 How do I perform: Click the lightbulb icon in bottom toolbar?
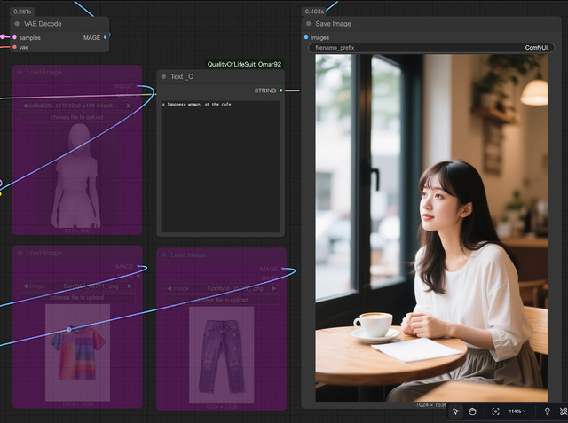(547, 411)
